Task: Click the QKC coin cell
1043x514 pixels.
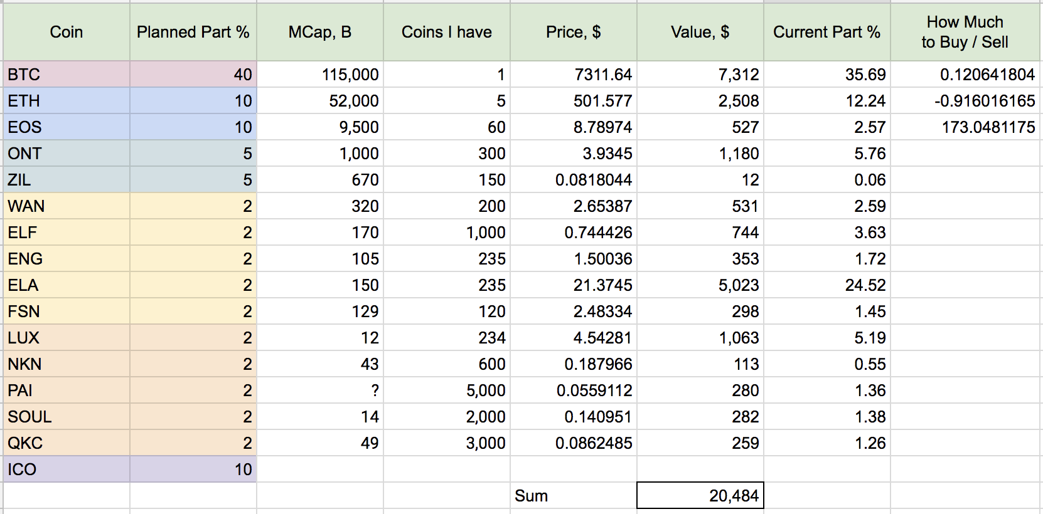Action: click(x=66, y=443)
